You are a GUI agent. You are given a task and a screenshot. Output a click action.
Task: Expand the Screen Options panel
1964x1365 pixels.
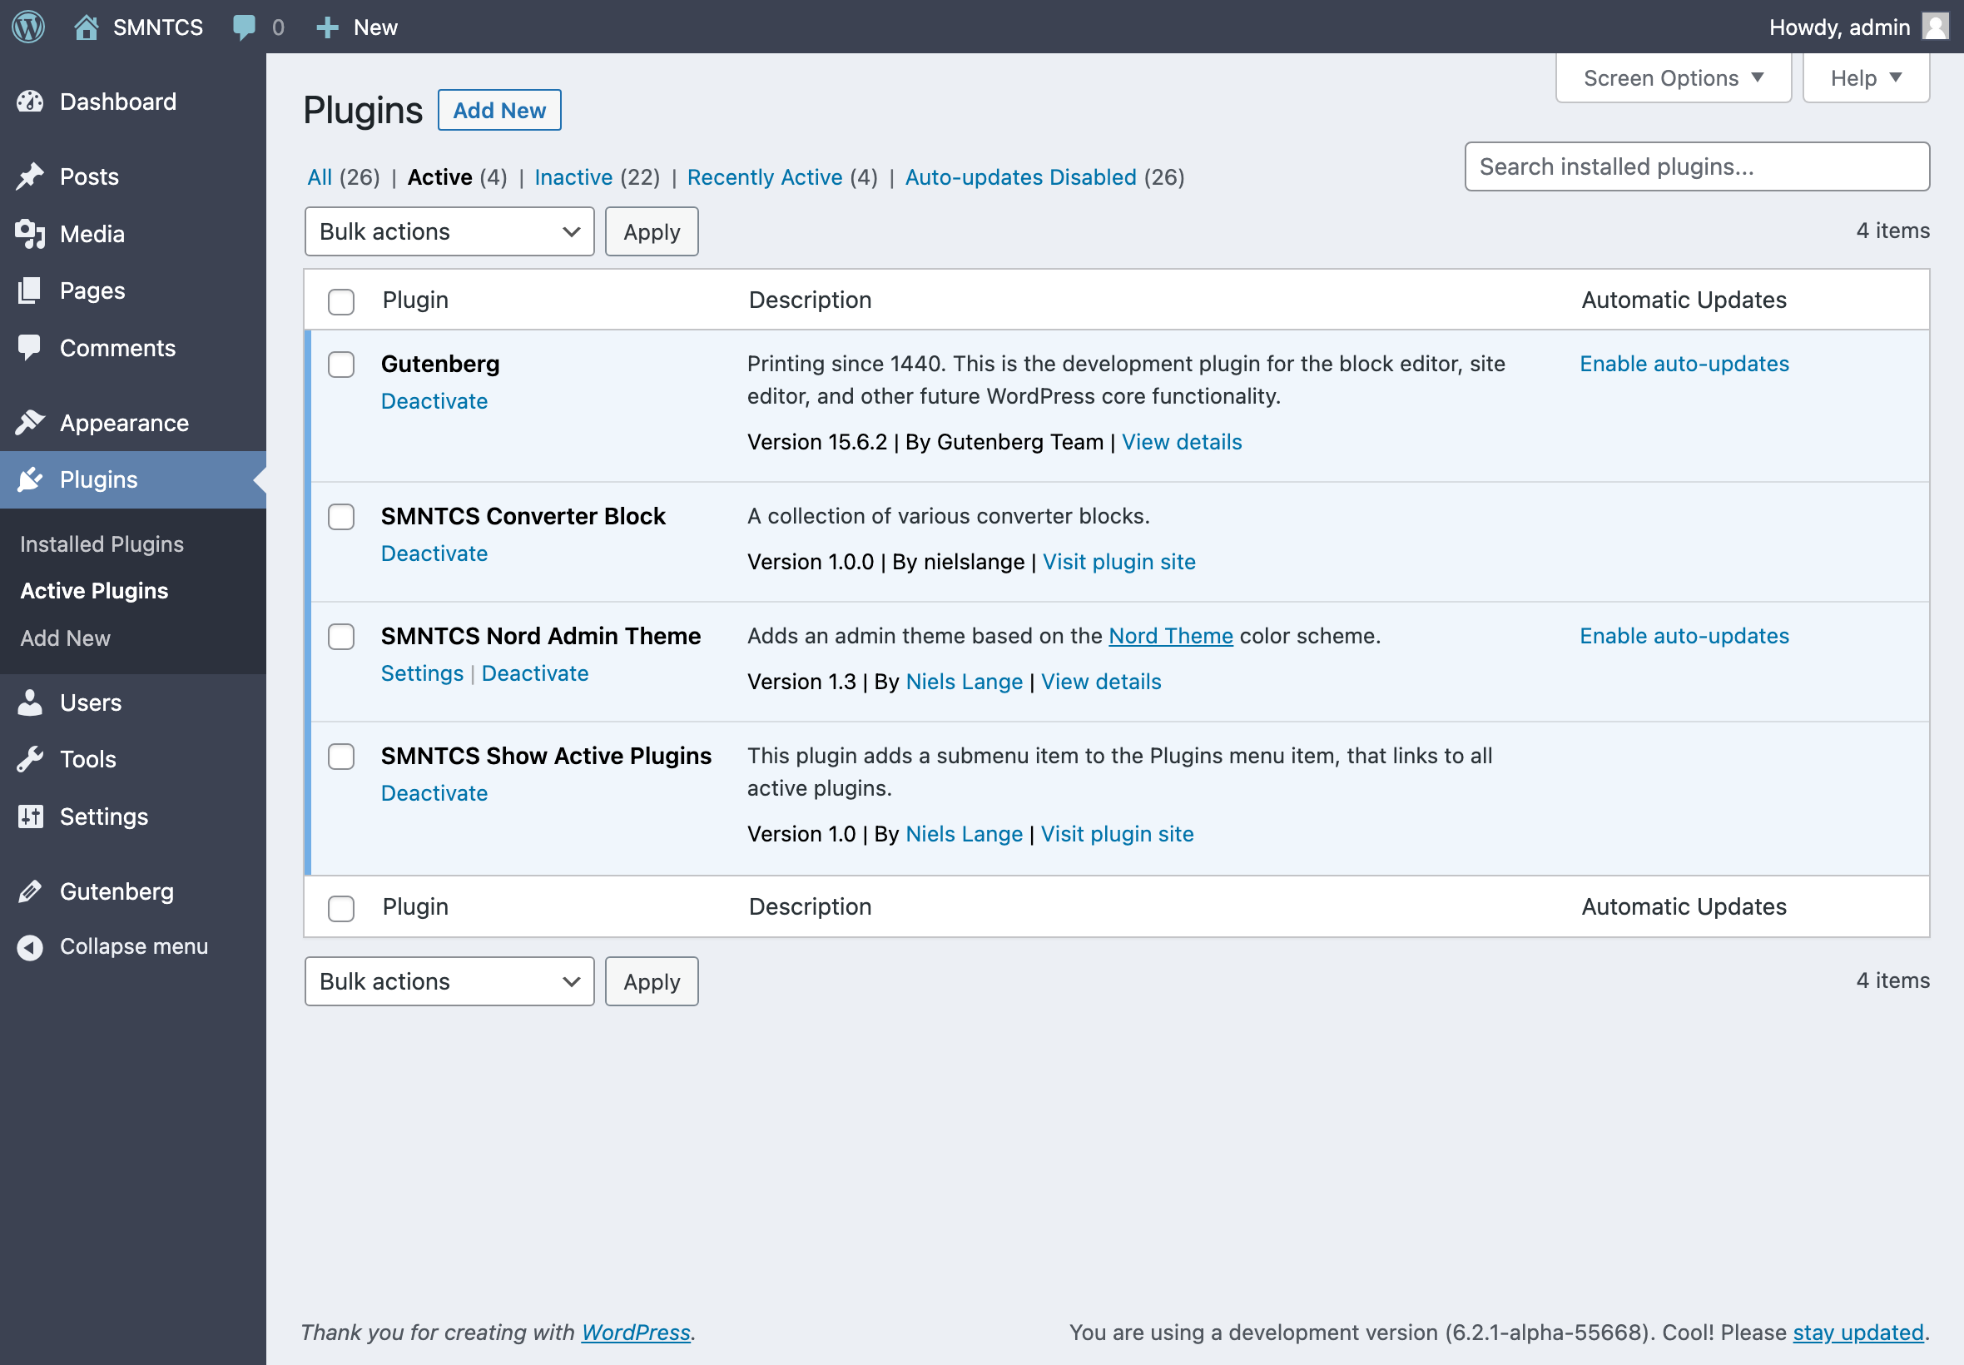coord(1672,77)
